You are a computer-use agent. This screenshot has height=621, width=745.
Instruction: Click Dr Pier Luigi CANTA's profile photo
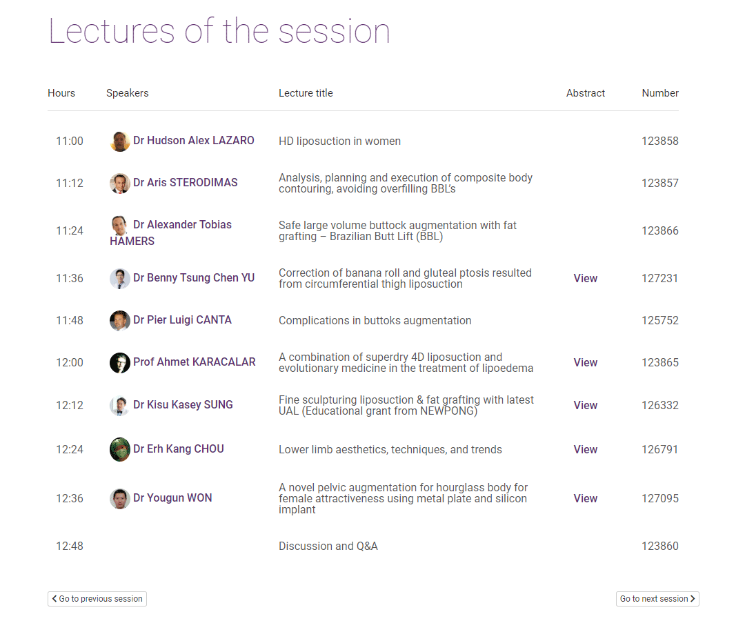coord(120,321)
